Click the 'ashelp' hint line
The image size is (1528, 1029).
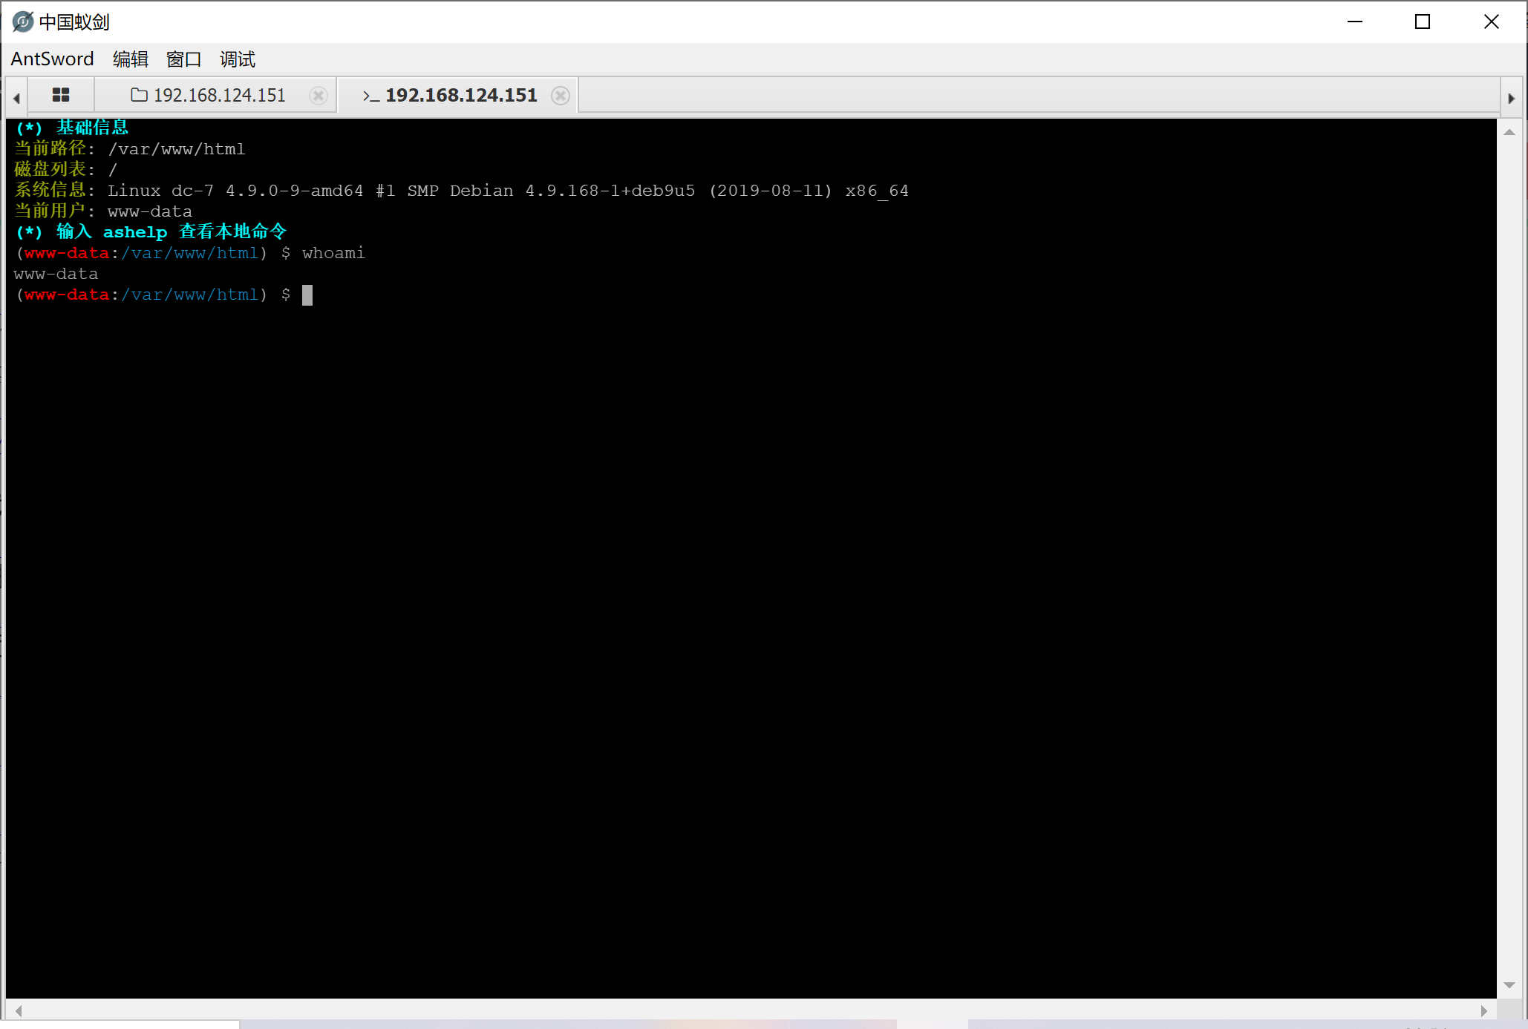tap(151, 232)
